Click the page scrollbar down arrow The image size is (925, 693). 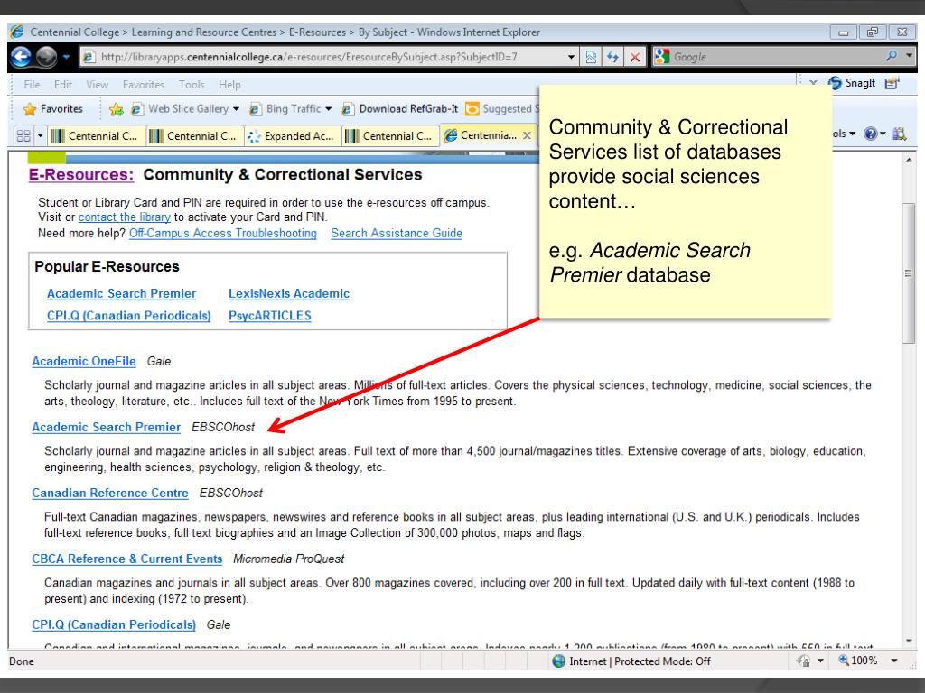pos(909,641)
